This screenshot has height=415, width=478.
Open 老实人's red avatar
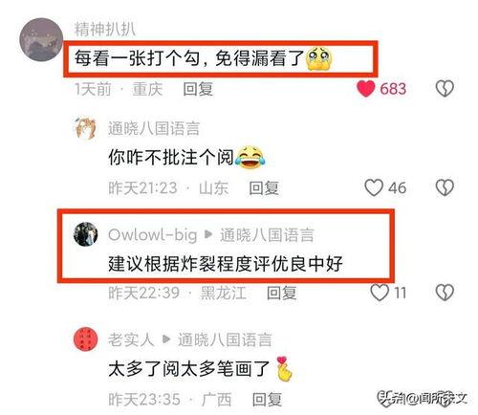(x=85, y=339)
